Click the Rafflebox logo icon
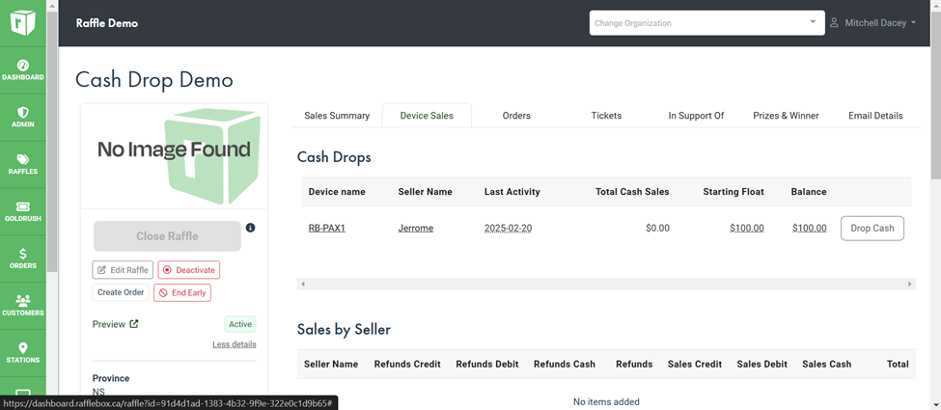 click(23, 23)
